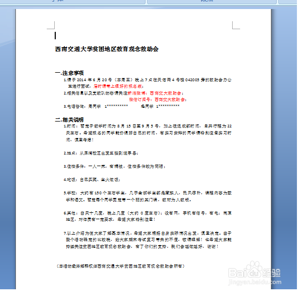
Task: Click the footer note （本活动最终解释权归…所有）
Action: (x=121, y=266)
